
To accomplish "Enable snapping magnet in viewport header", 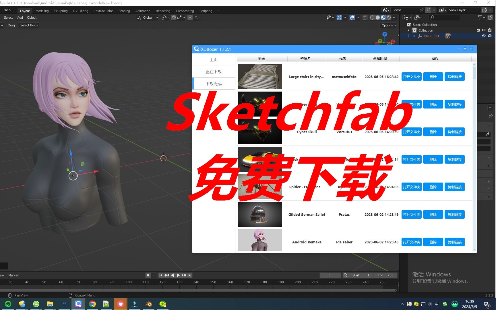I will tap(174, 18).
